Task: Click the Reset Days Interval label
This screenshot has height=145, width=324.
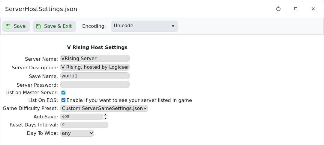Action: pos(34,125)
